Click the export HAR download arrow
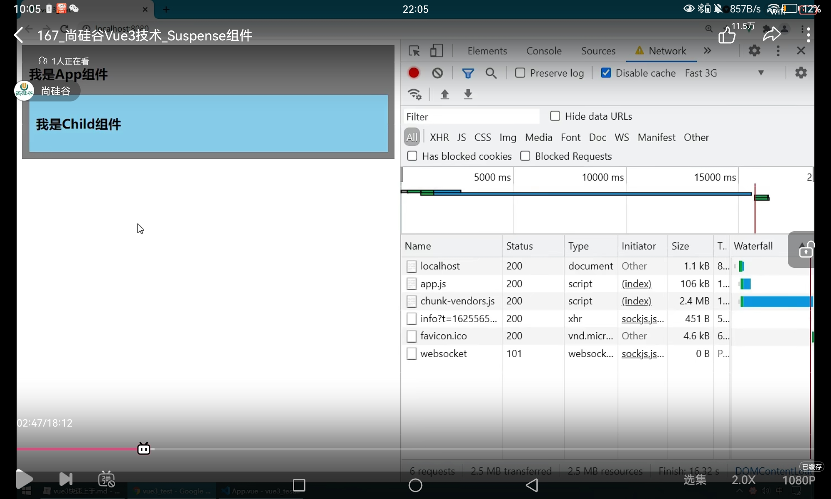This screenshot has width=831, height=499. click(468, 94)
